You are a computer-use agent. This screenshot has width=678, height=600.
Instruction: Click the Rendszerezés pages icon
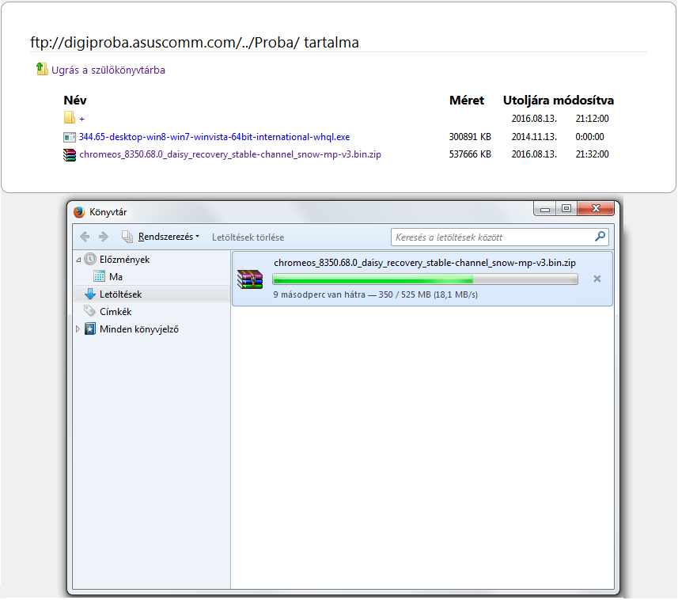[127, 237]
